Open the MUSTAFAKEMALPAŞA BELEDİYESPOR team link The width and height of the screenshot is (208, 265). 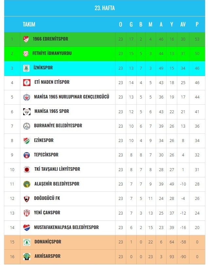tap(66, 227)
